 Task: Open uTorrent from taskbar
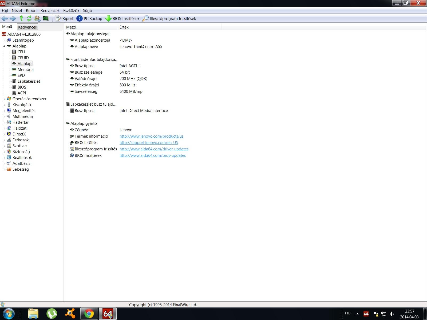[x=52, y=314]
